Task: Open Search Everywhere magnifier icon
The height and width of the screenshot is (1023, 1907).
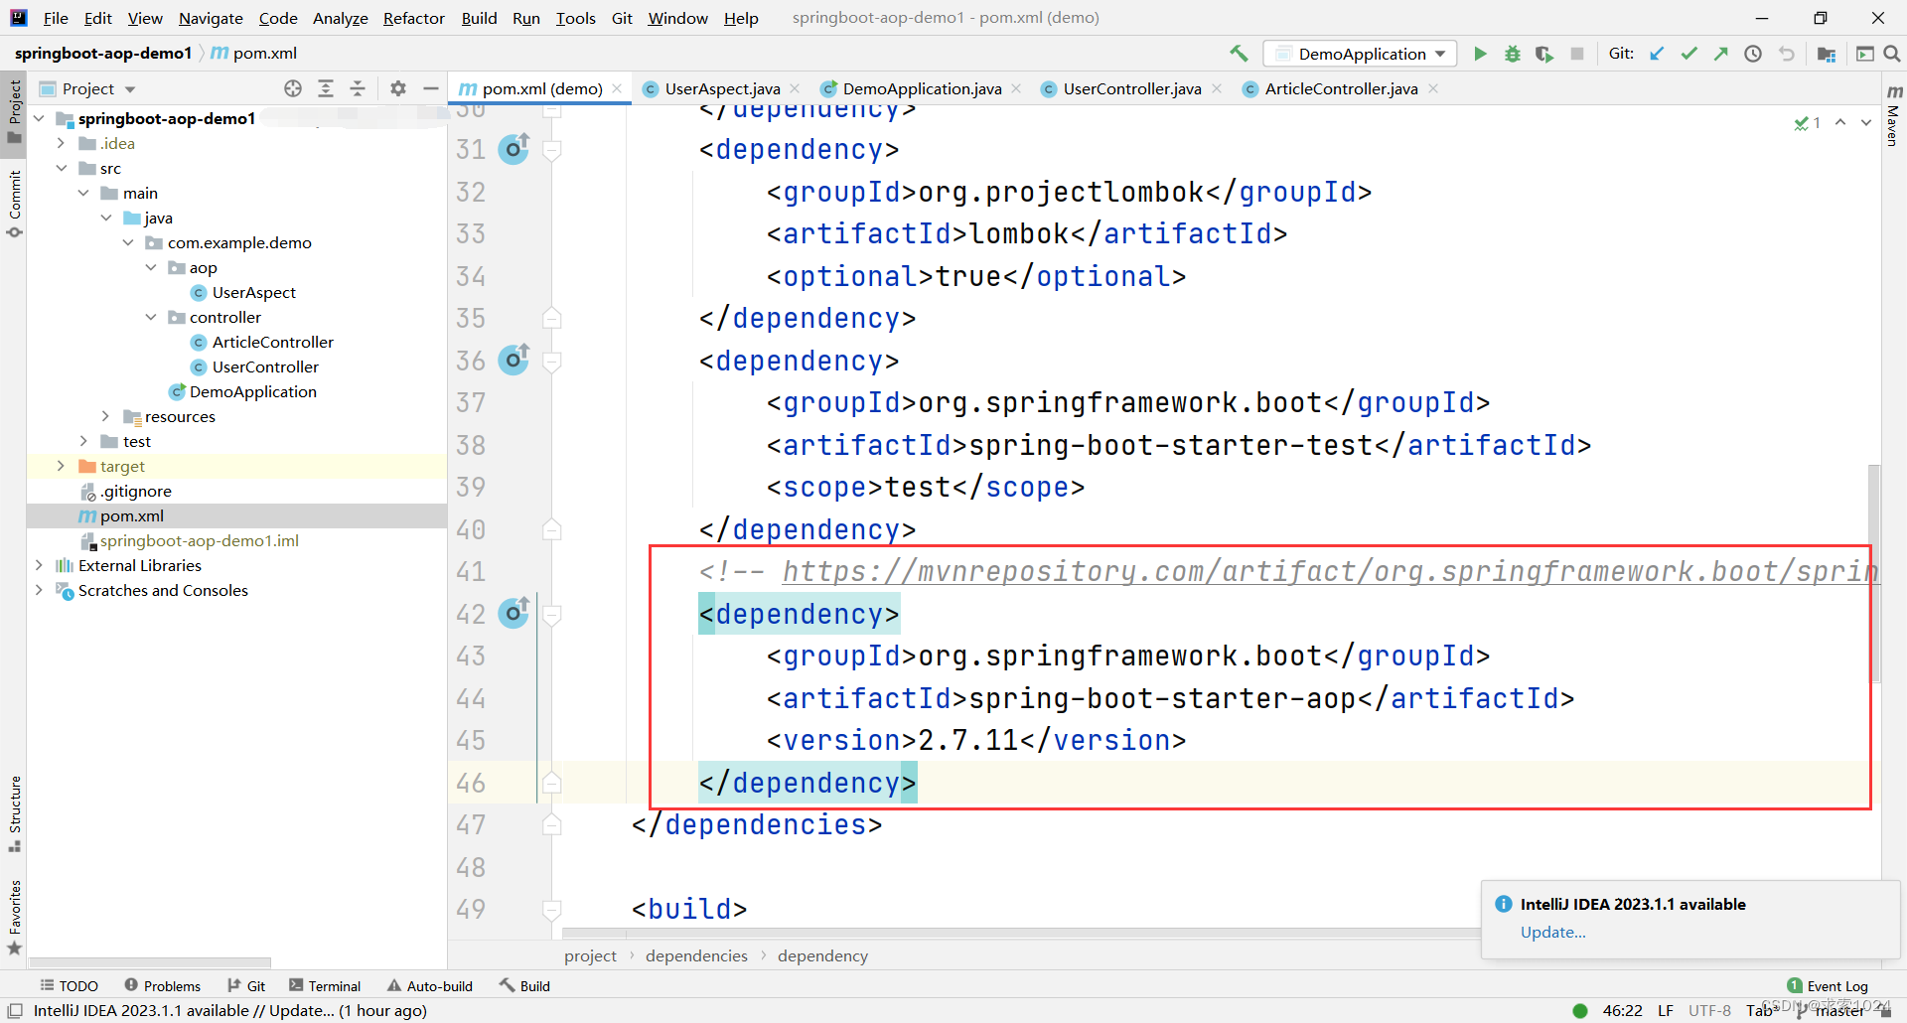Action: click(x=1892, y=54)
